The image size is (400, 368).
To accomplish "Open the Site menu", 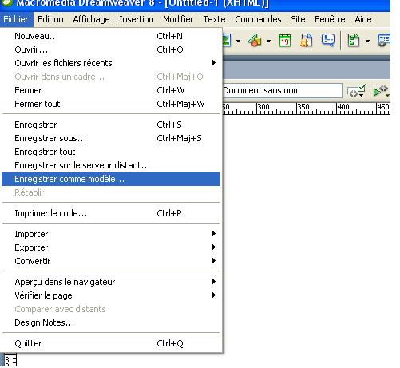I will [298, 19].
